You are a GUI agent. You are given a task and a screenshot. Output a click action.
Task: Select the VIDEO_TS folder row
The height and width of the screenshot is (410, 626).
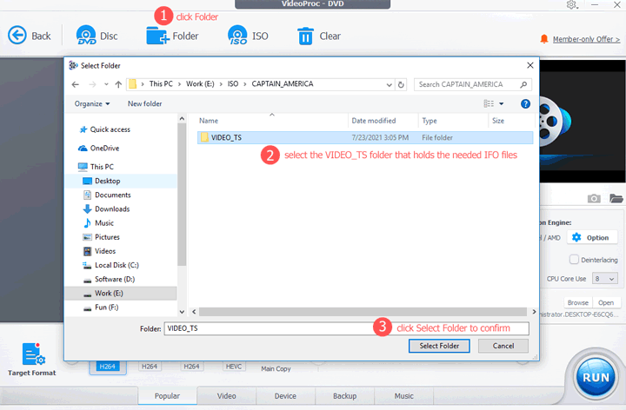click(365, 137)
